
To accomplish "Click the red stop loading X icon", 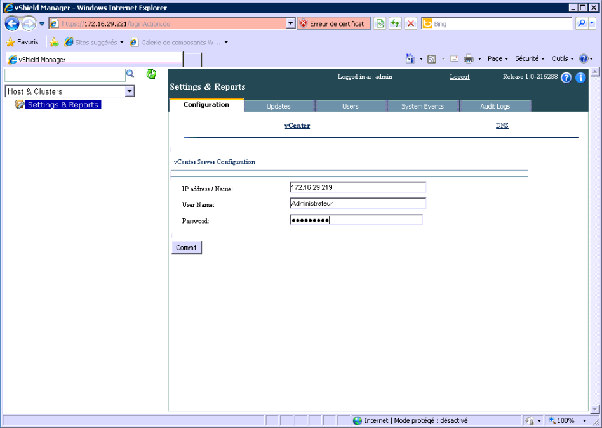I will click(x=411, y=23).
